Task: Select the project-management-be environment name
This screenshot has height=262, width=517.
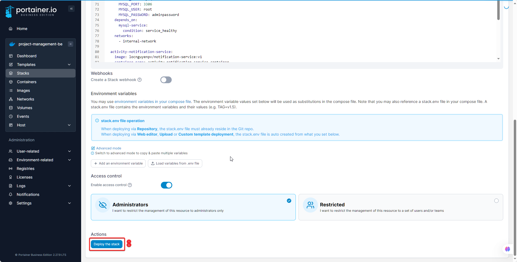Action: coord(41,44)
